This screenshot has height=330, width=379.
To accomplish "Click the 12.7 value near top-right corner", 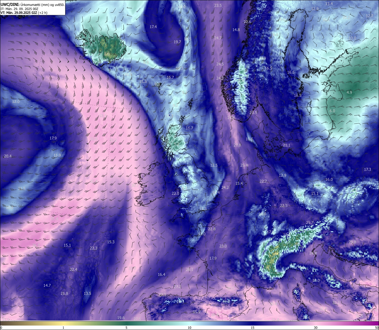I will point(370,16).
